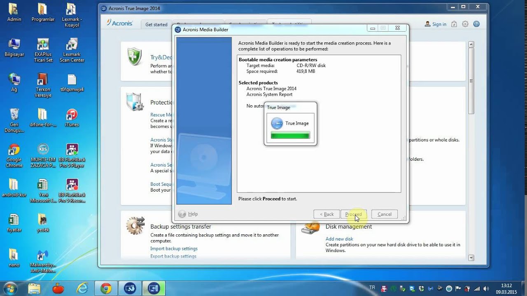Click the Try&Decide shield icon
527x296 pixels.
[134, 57]
